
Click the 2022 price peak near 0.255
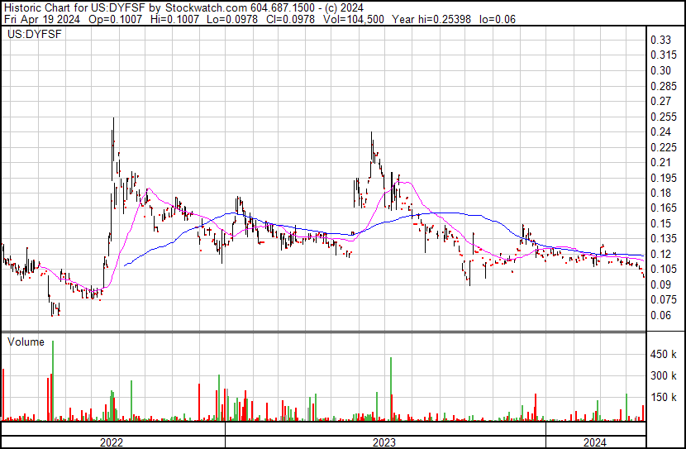tap(113, 121)
